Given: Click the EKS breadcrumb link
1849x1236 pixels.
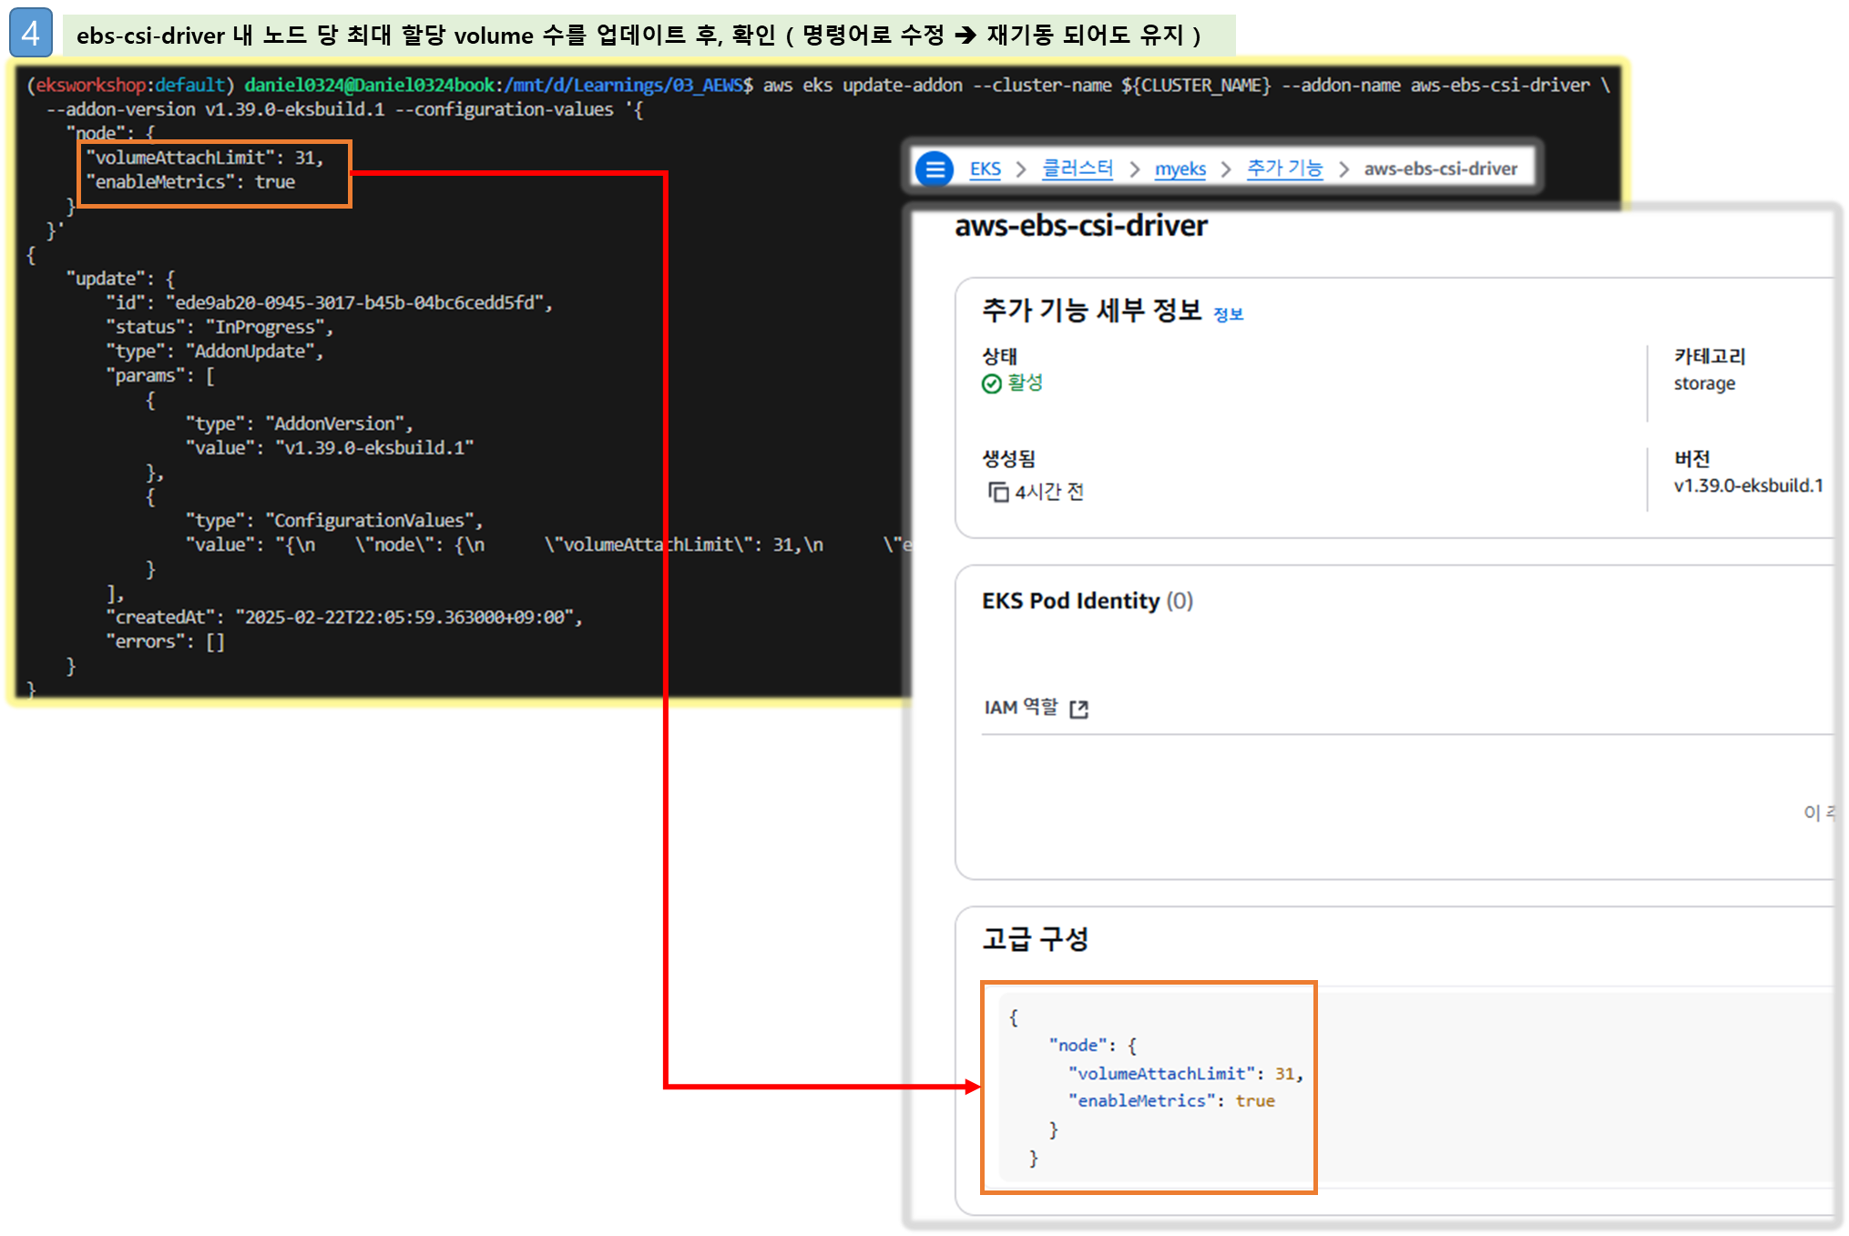Looking at the screenshot, I should tap(985, 169).
